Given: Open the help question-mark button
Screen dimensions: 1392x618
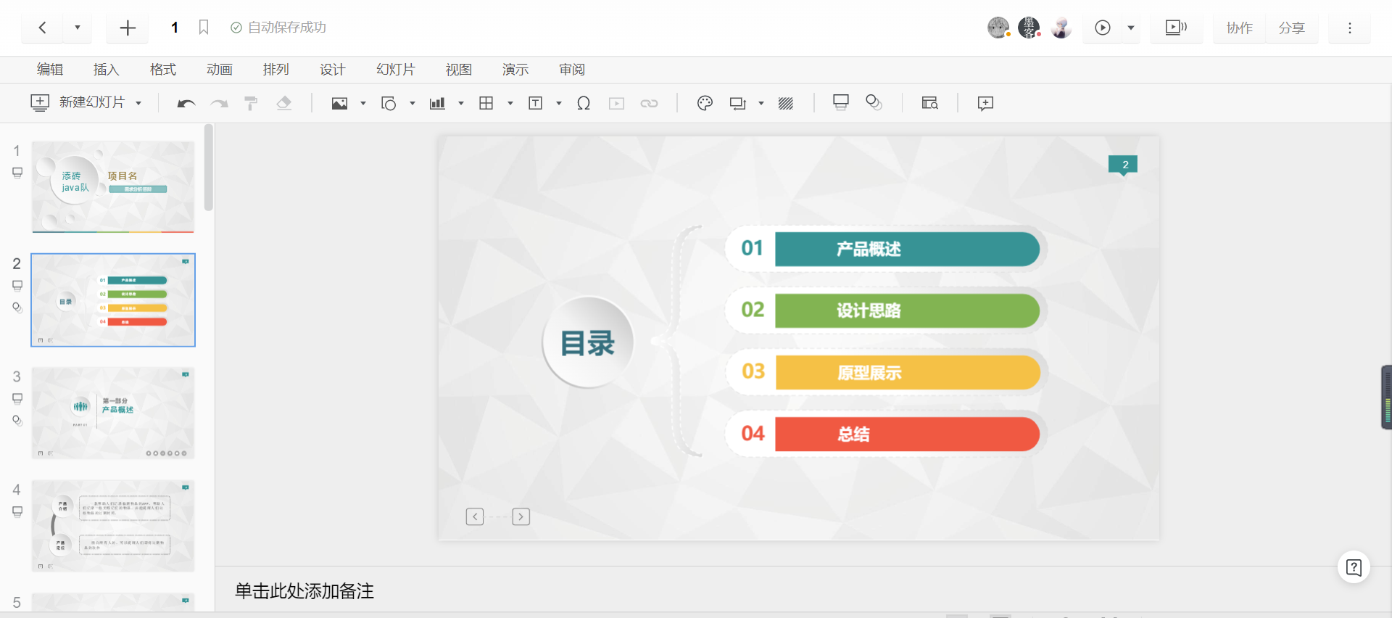Looking at the screenshot, I should [1354, 567].
